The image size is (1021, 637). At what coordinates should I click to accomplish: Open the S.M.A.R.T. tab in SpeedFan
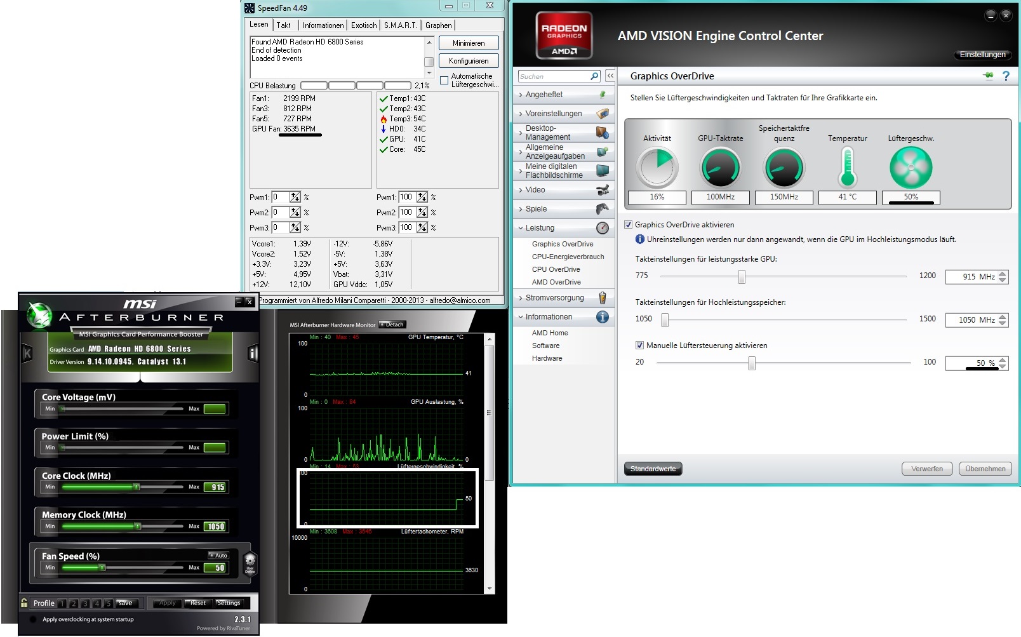pos(401,25)
